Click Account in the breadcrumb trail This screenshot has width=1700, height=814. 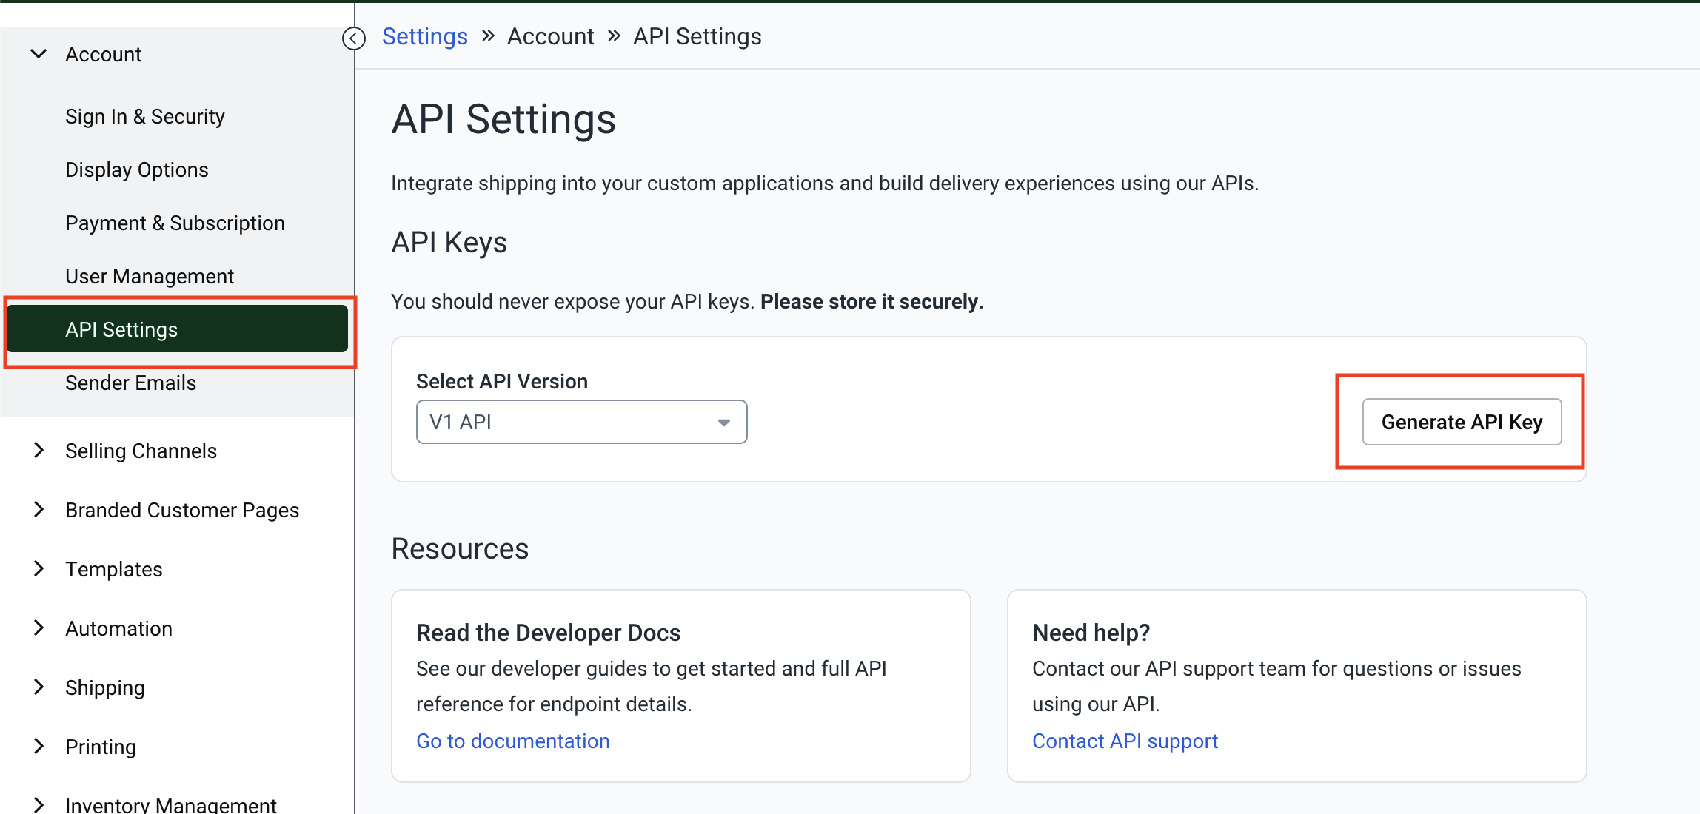[550, 36]
